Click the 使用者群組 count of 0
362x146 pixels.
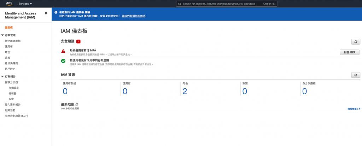click(65, 91)
